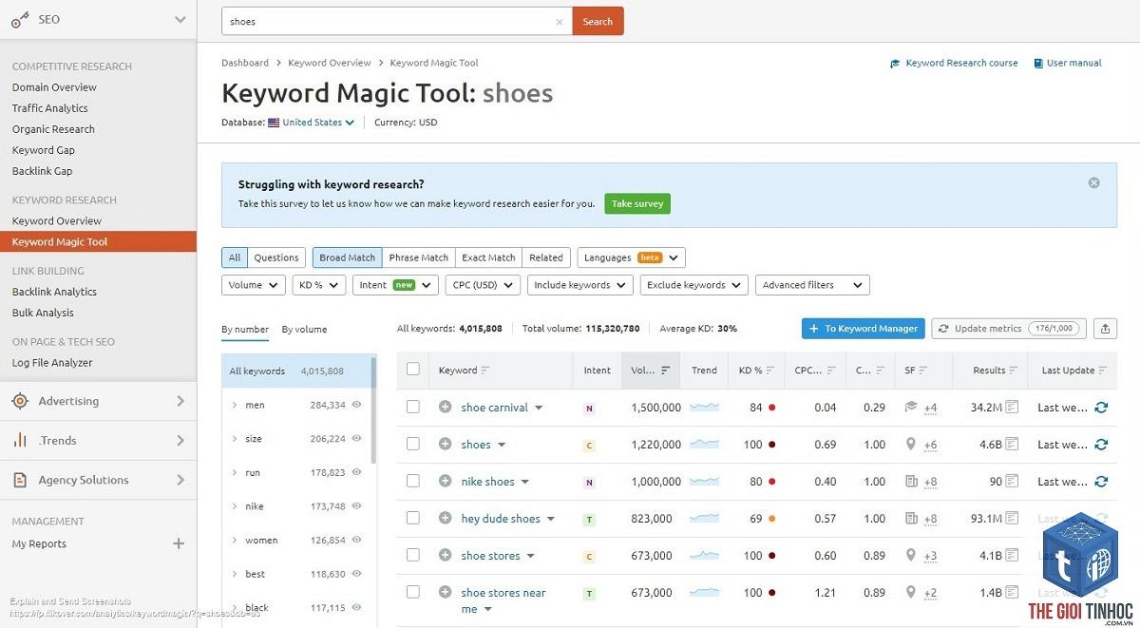Image resolution: width=1140 pixels, height=628 pixels.
Task: Switch grouping to By volume
Action: coord(304,329)
